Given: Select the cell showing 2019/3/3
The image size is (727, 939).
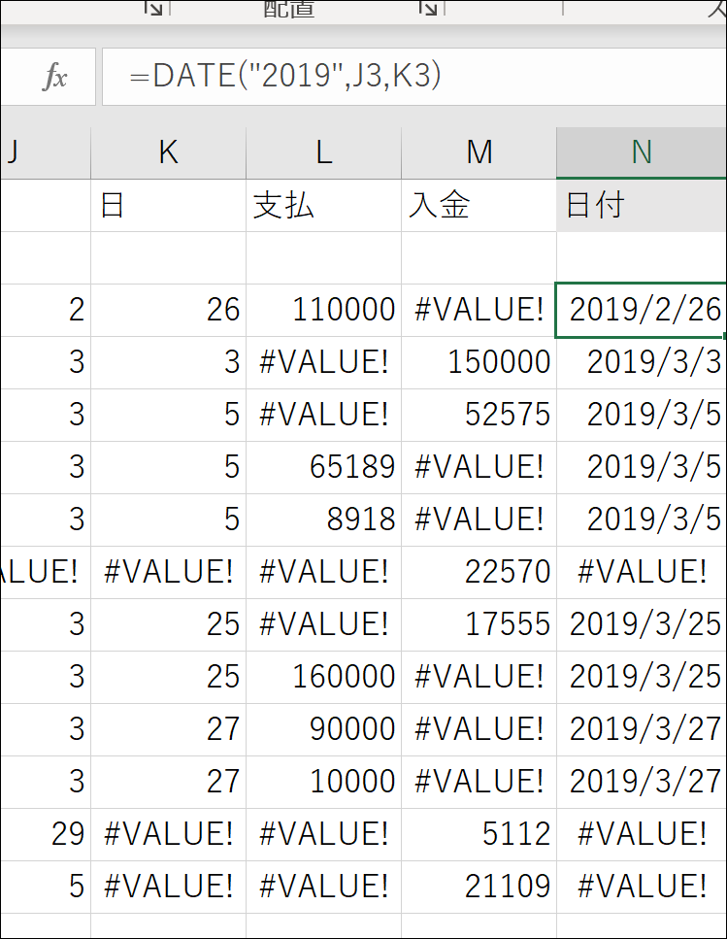Looking at the screenshot, I should point(642,362).
